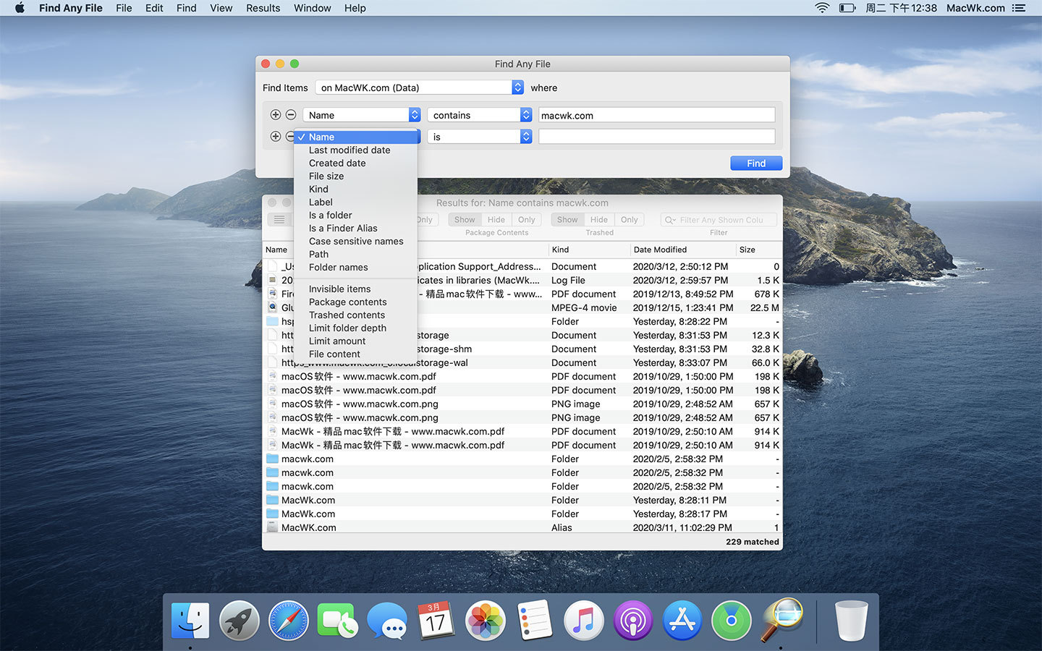
Task: Click the minus icon in first criteria row
Action: click(291, 115)
